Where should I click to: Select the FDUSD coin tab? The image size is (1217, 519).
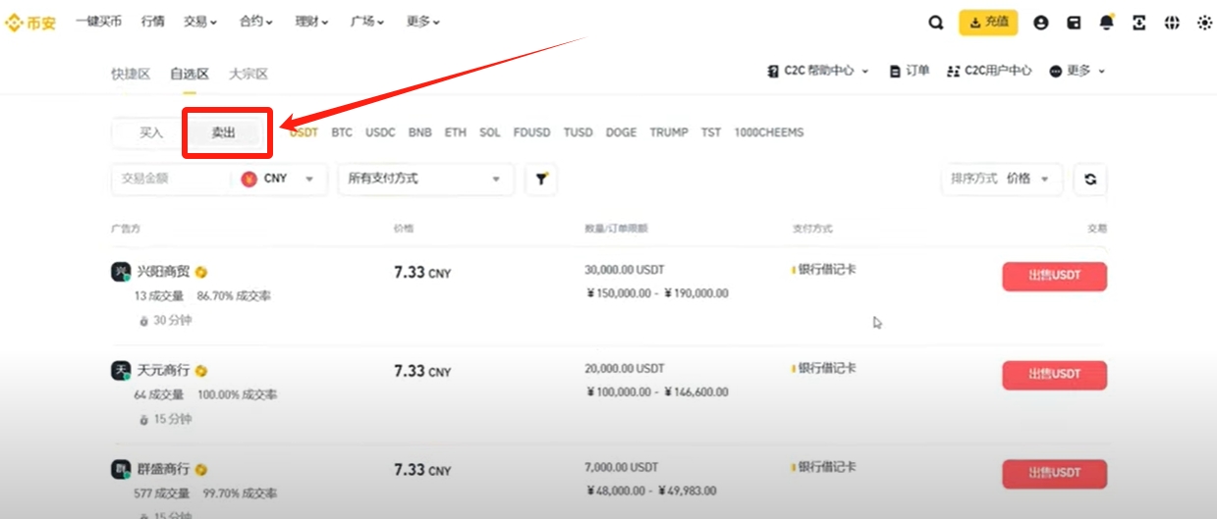[532, 132]
